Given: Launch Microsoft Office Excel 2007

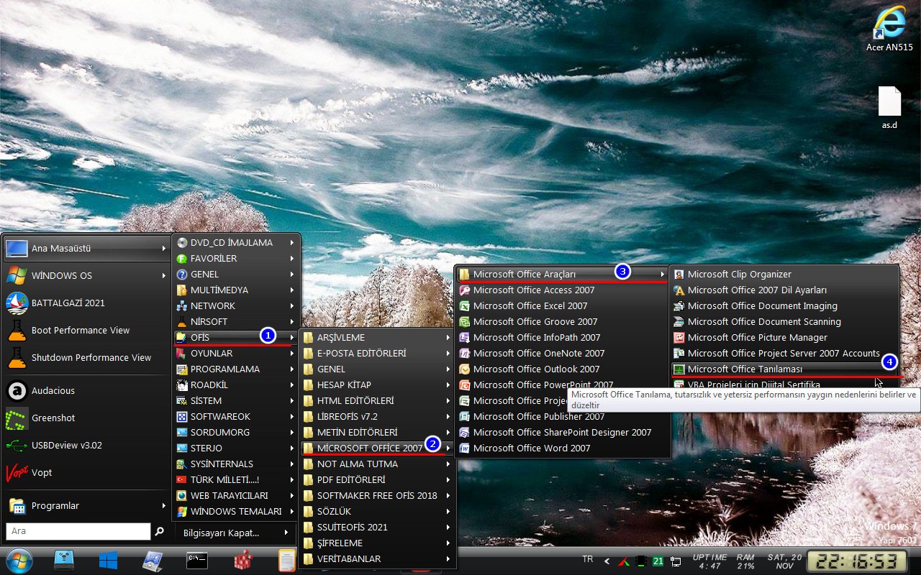Looking at the screenshot, I should click(563, 305).
